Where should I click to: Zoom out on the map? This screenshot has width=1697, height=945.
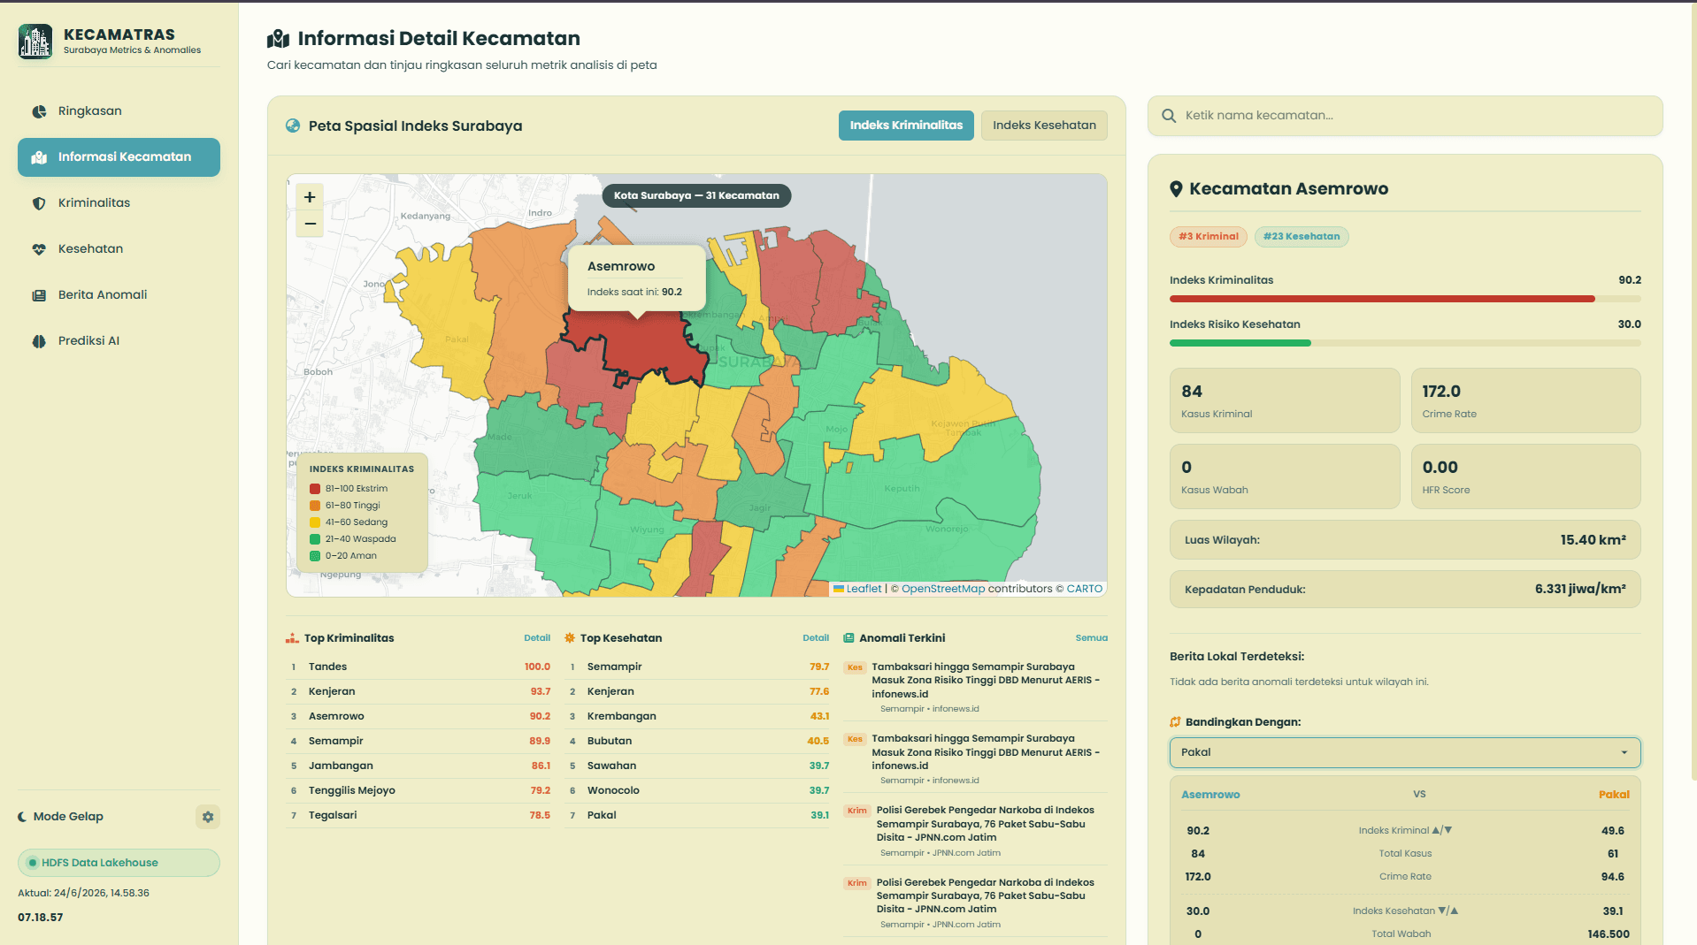point(310,224)
